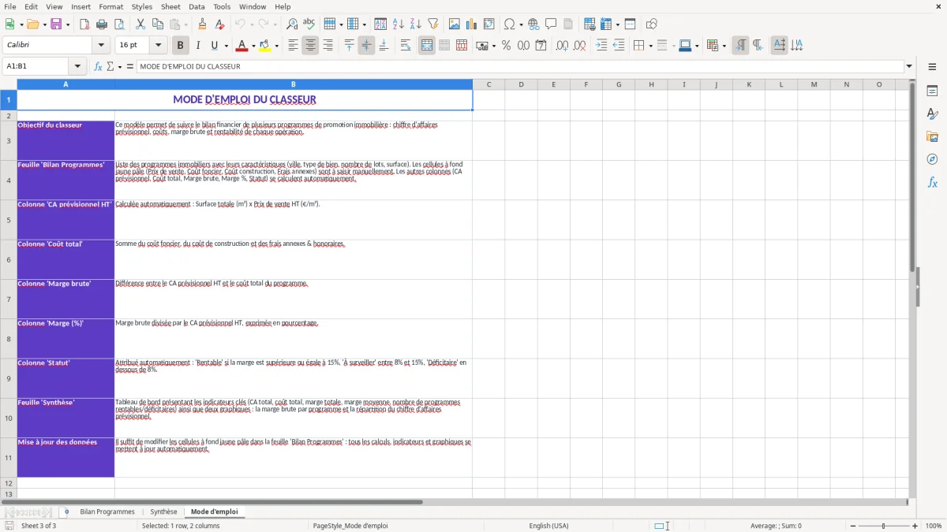Toggle Center Vertically alignment

(366, 46)
